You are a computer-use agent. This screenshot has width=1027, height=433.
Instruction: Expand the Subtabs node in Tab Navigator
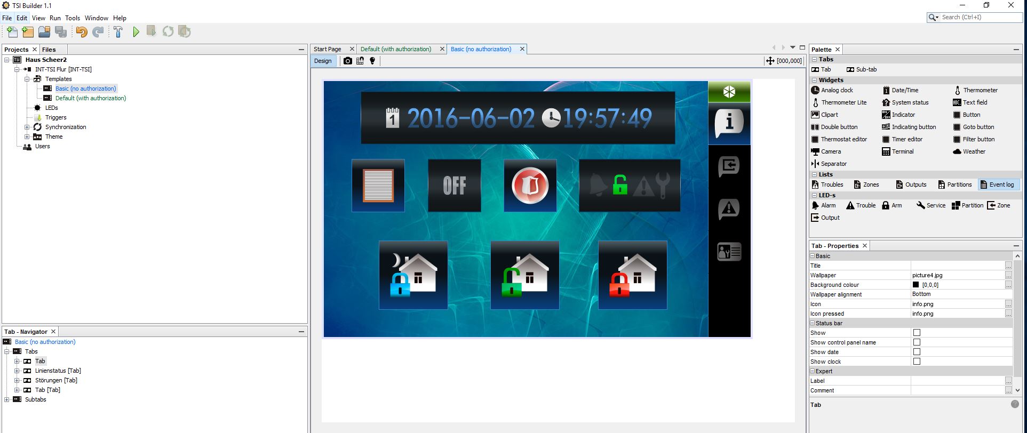click(7, 399)
